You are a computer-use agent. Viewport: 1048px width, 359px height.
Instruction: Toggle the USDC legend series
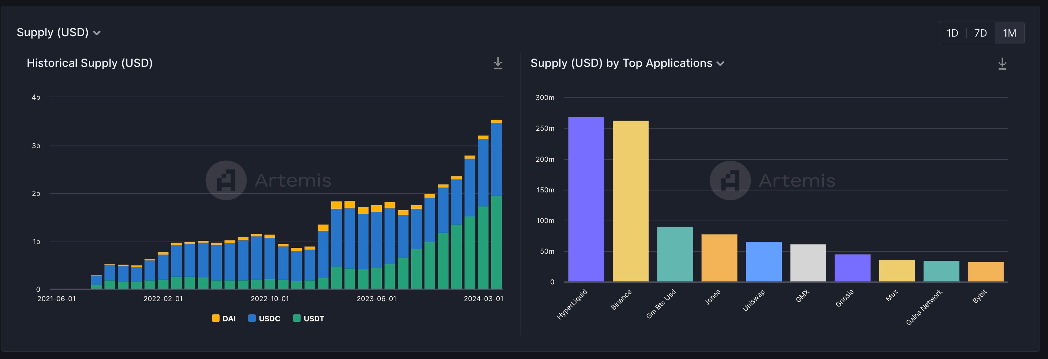[x=264, y=318]
